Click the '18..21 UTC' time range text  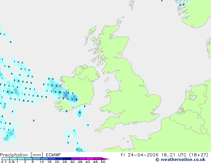click(174, 155)
